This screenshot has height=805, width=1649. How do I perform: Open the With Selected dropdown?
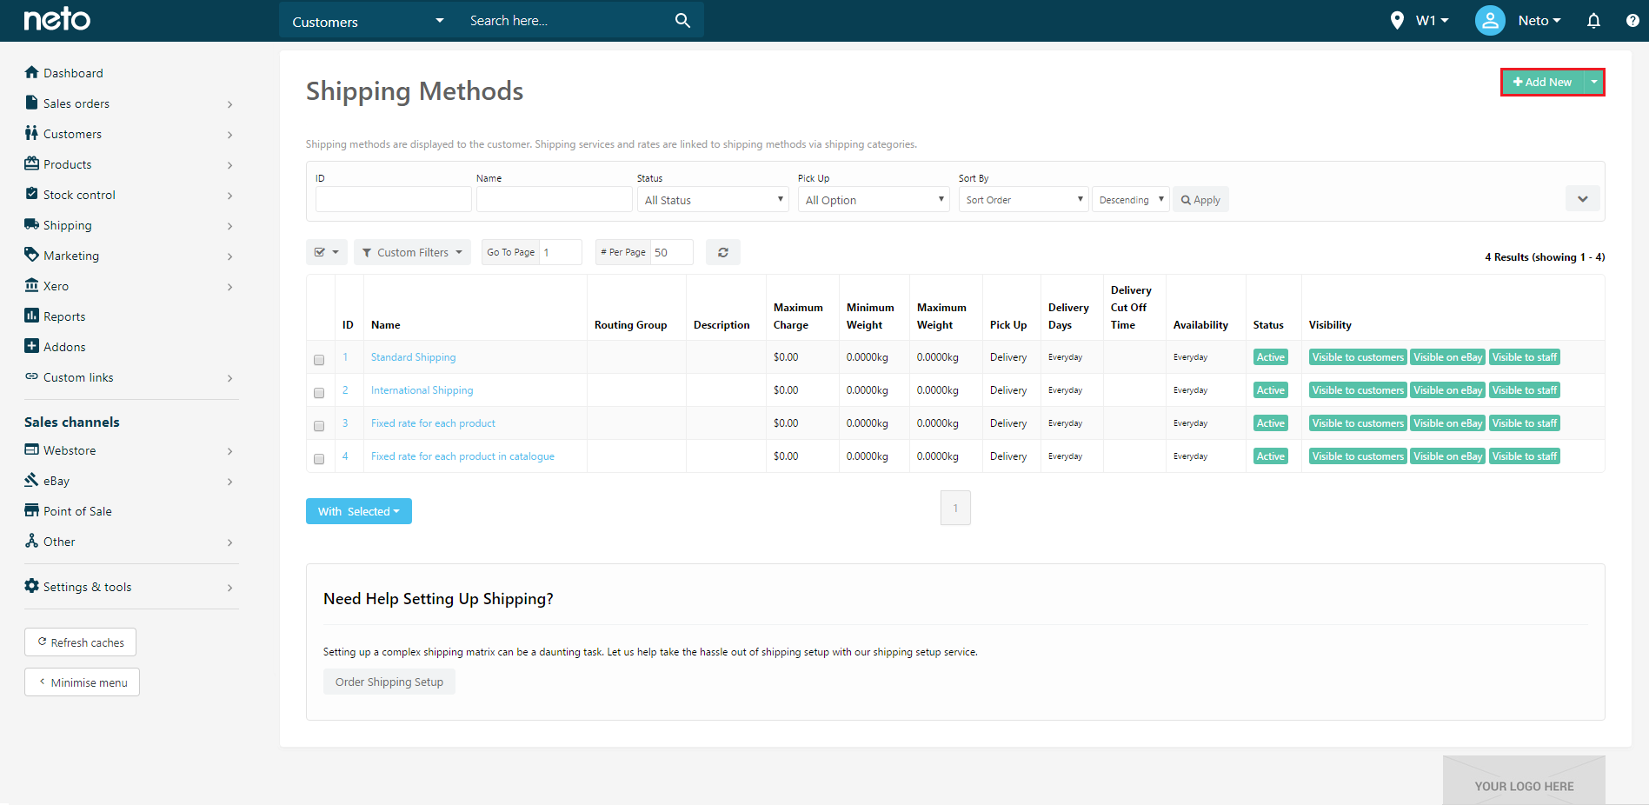(359, 511)
